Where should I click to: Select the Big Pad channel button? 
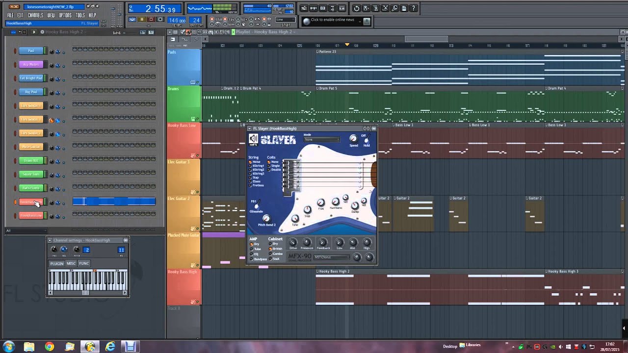point(31,92)
